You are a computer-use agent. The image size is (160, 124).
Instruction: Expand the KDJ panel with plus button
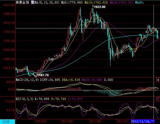pyautogui.click(x=158, y=99)
